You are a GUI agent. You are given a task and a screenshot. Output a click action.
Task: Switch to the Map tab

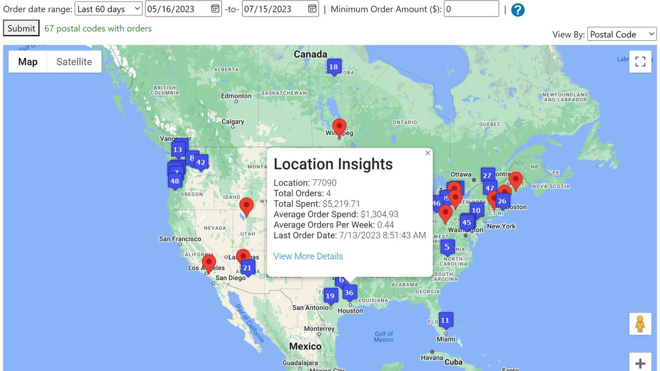click(27, 61)
